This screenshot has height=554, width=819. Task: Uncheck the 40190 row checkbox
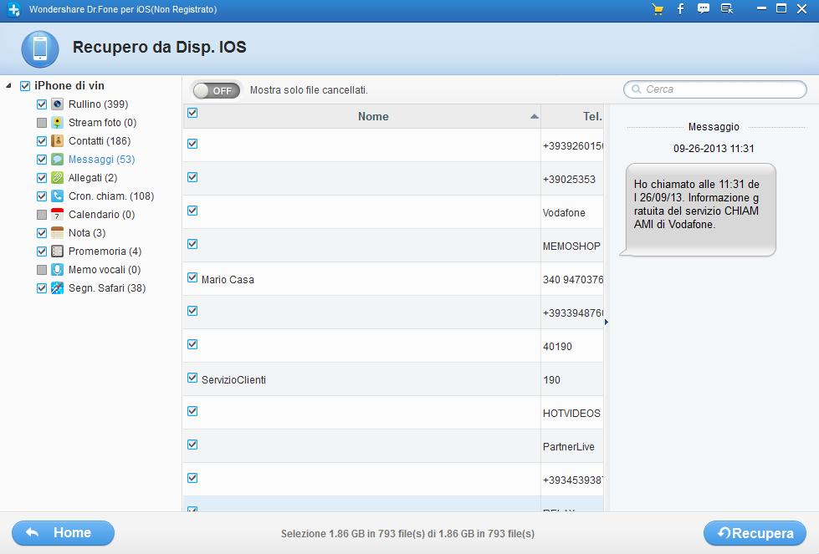192,343
